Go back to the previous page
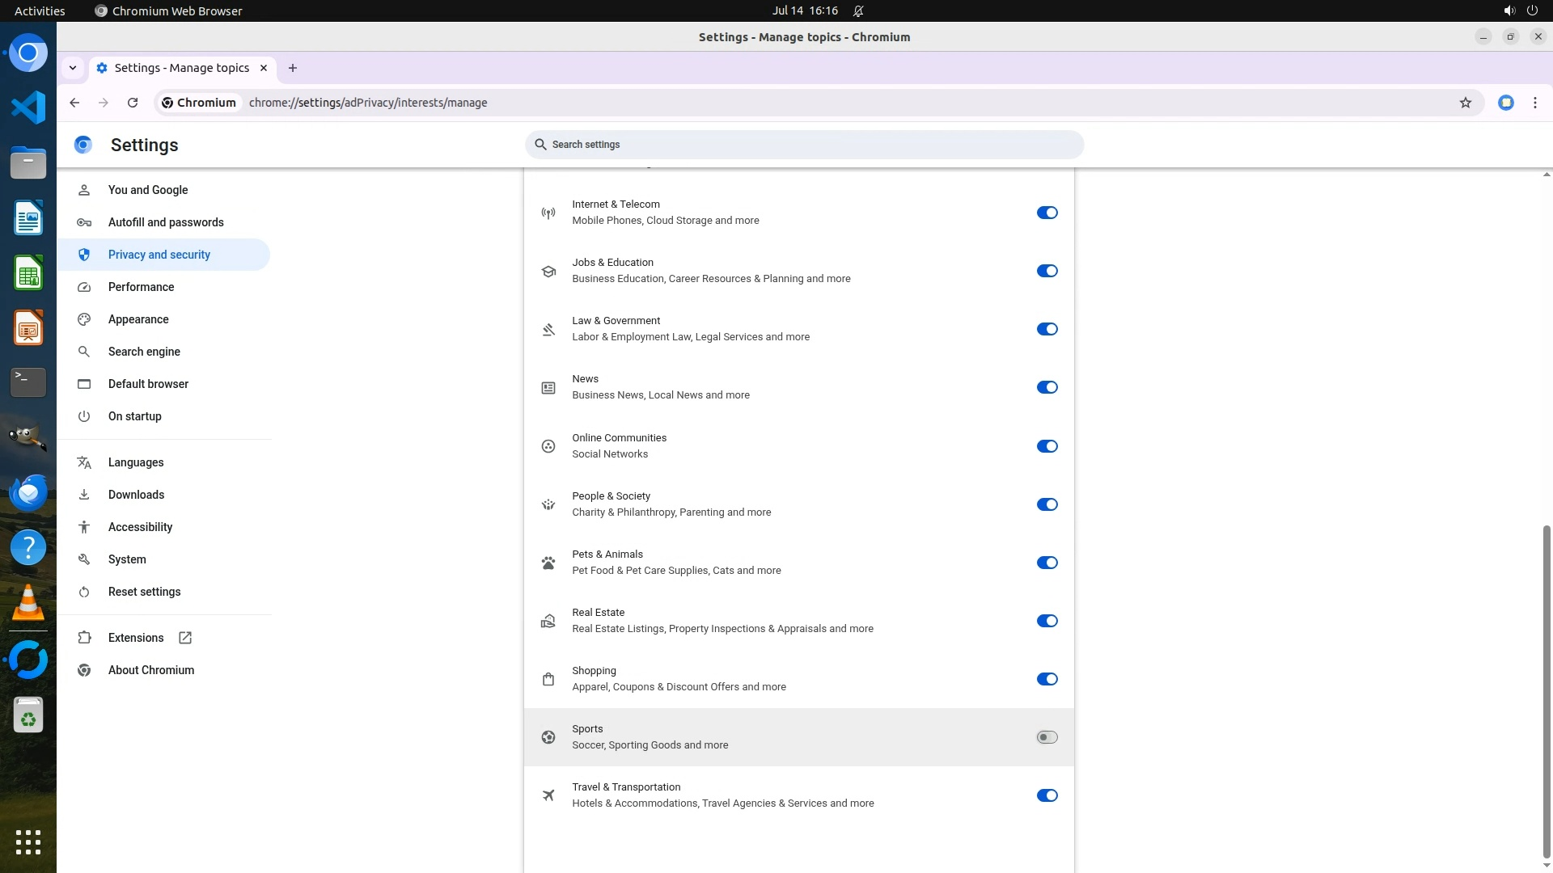The image size is (1553, 873). 74,103
